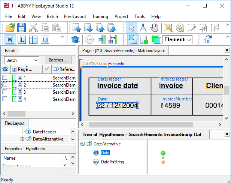This screenshot has height=184, width=231.
Task: Click the green node in the hypothesis graph
Action: (163, 153)
